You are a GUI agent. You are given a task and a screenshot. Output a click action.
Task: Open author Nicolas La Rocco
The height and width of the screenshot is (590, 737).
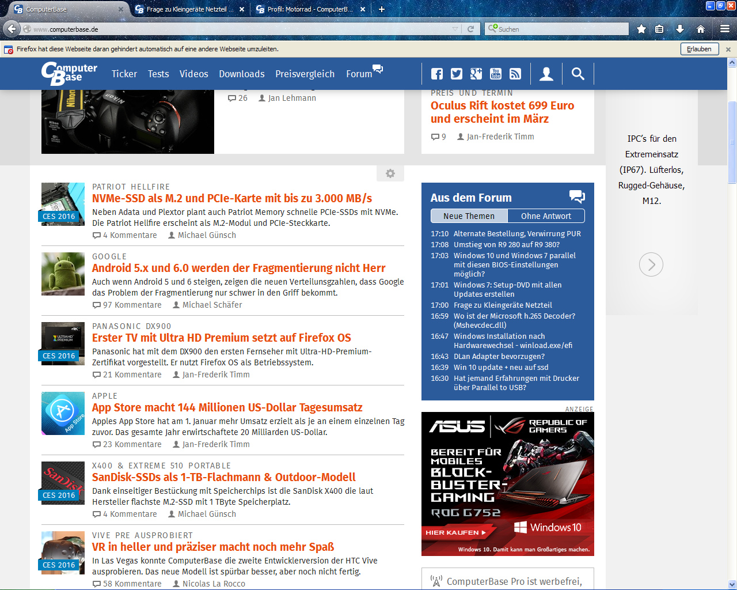pos(214,584)
